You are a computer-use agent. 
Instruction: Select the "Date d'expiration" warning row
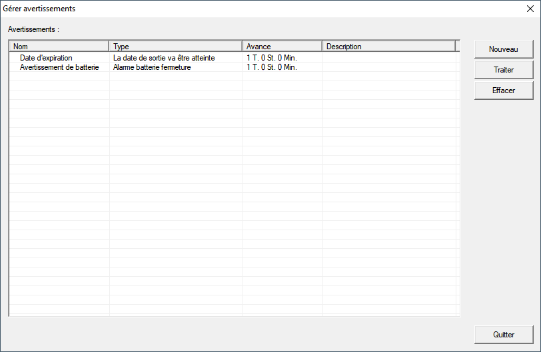(46, 58)
